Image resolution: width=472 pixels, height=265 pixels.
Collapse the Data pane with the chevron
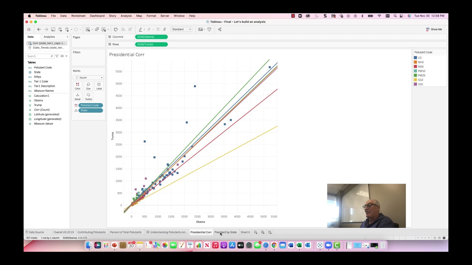[67, 37]
